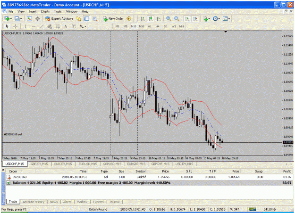Screen dimensions: 295x213
Task: Enable Expert Advisors button
Action: 59,18
